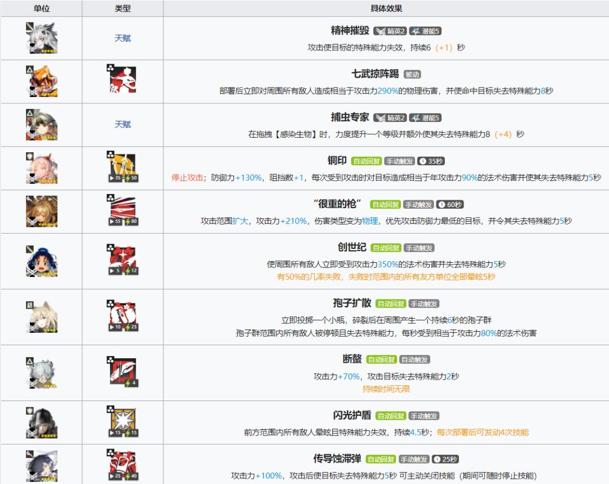The width and height of the screenshot is (609, 484).
Task: Open operator avatar in “很重的枪” row
Action: pyautogui.click(x=42, y=212)
